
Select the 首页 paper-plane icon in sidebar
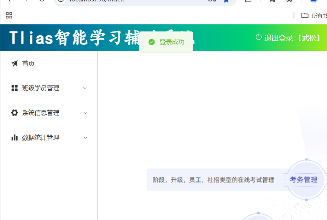14,64
